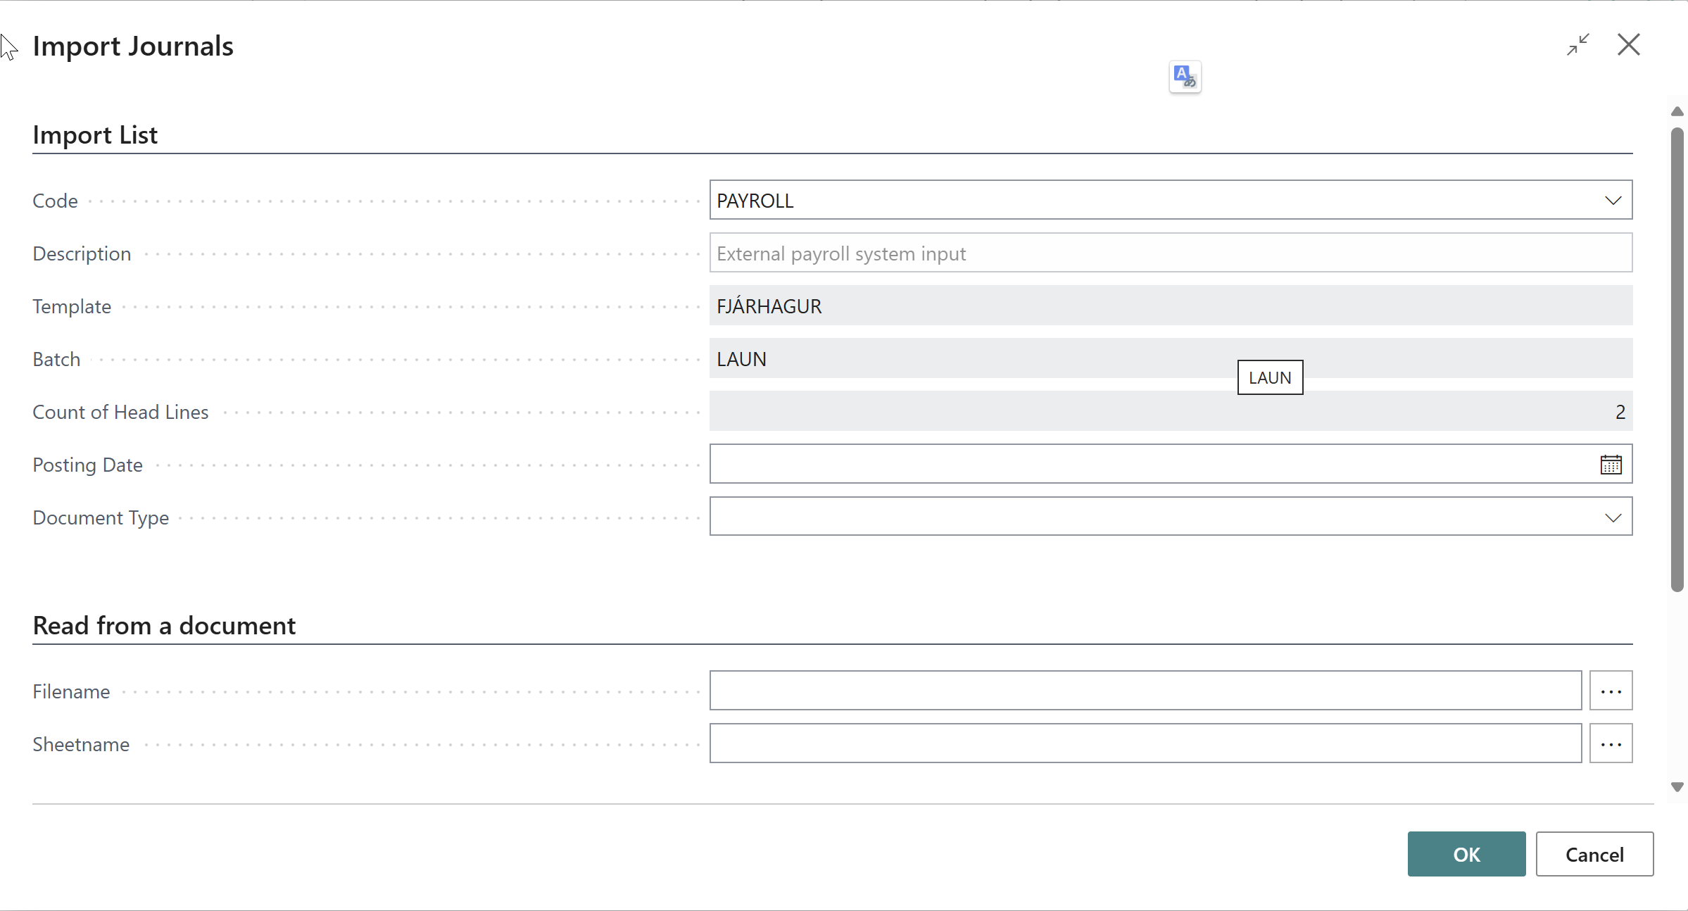1688x911 pixels.
Task: Click the Cancel button
Action: 1594,854
